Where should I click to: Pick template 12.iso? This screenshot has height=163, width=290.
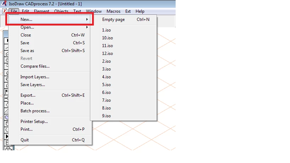124,53
